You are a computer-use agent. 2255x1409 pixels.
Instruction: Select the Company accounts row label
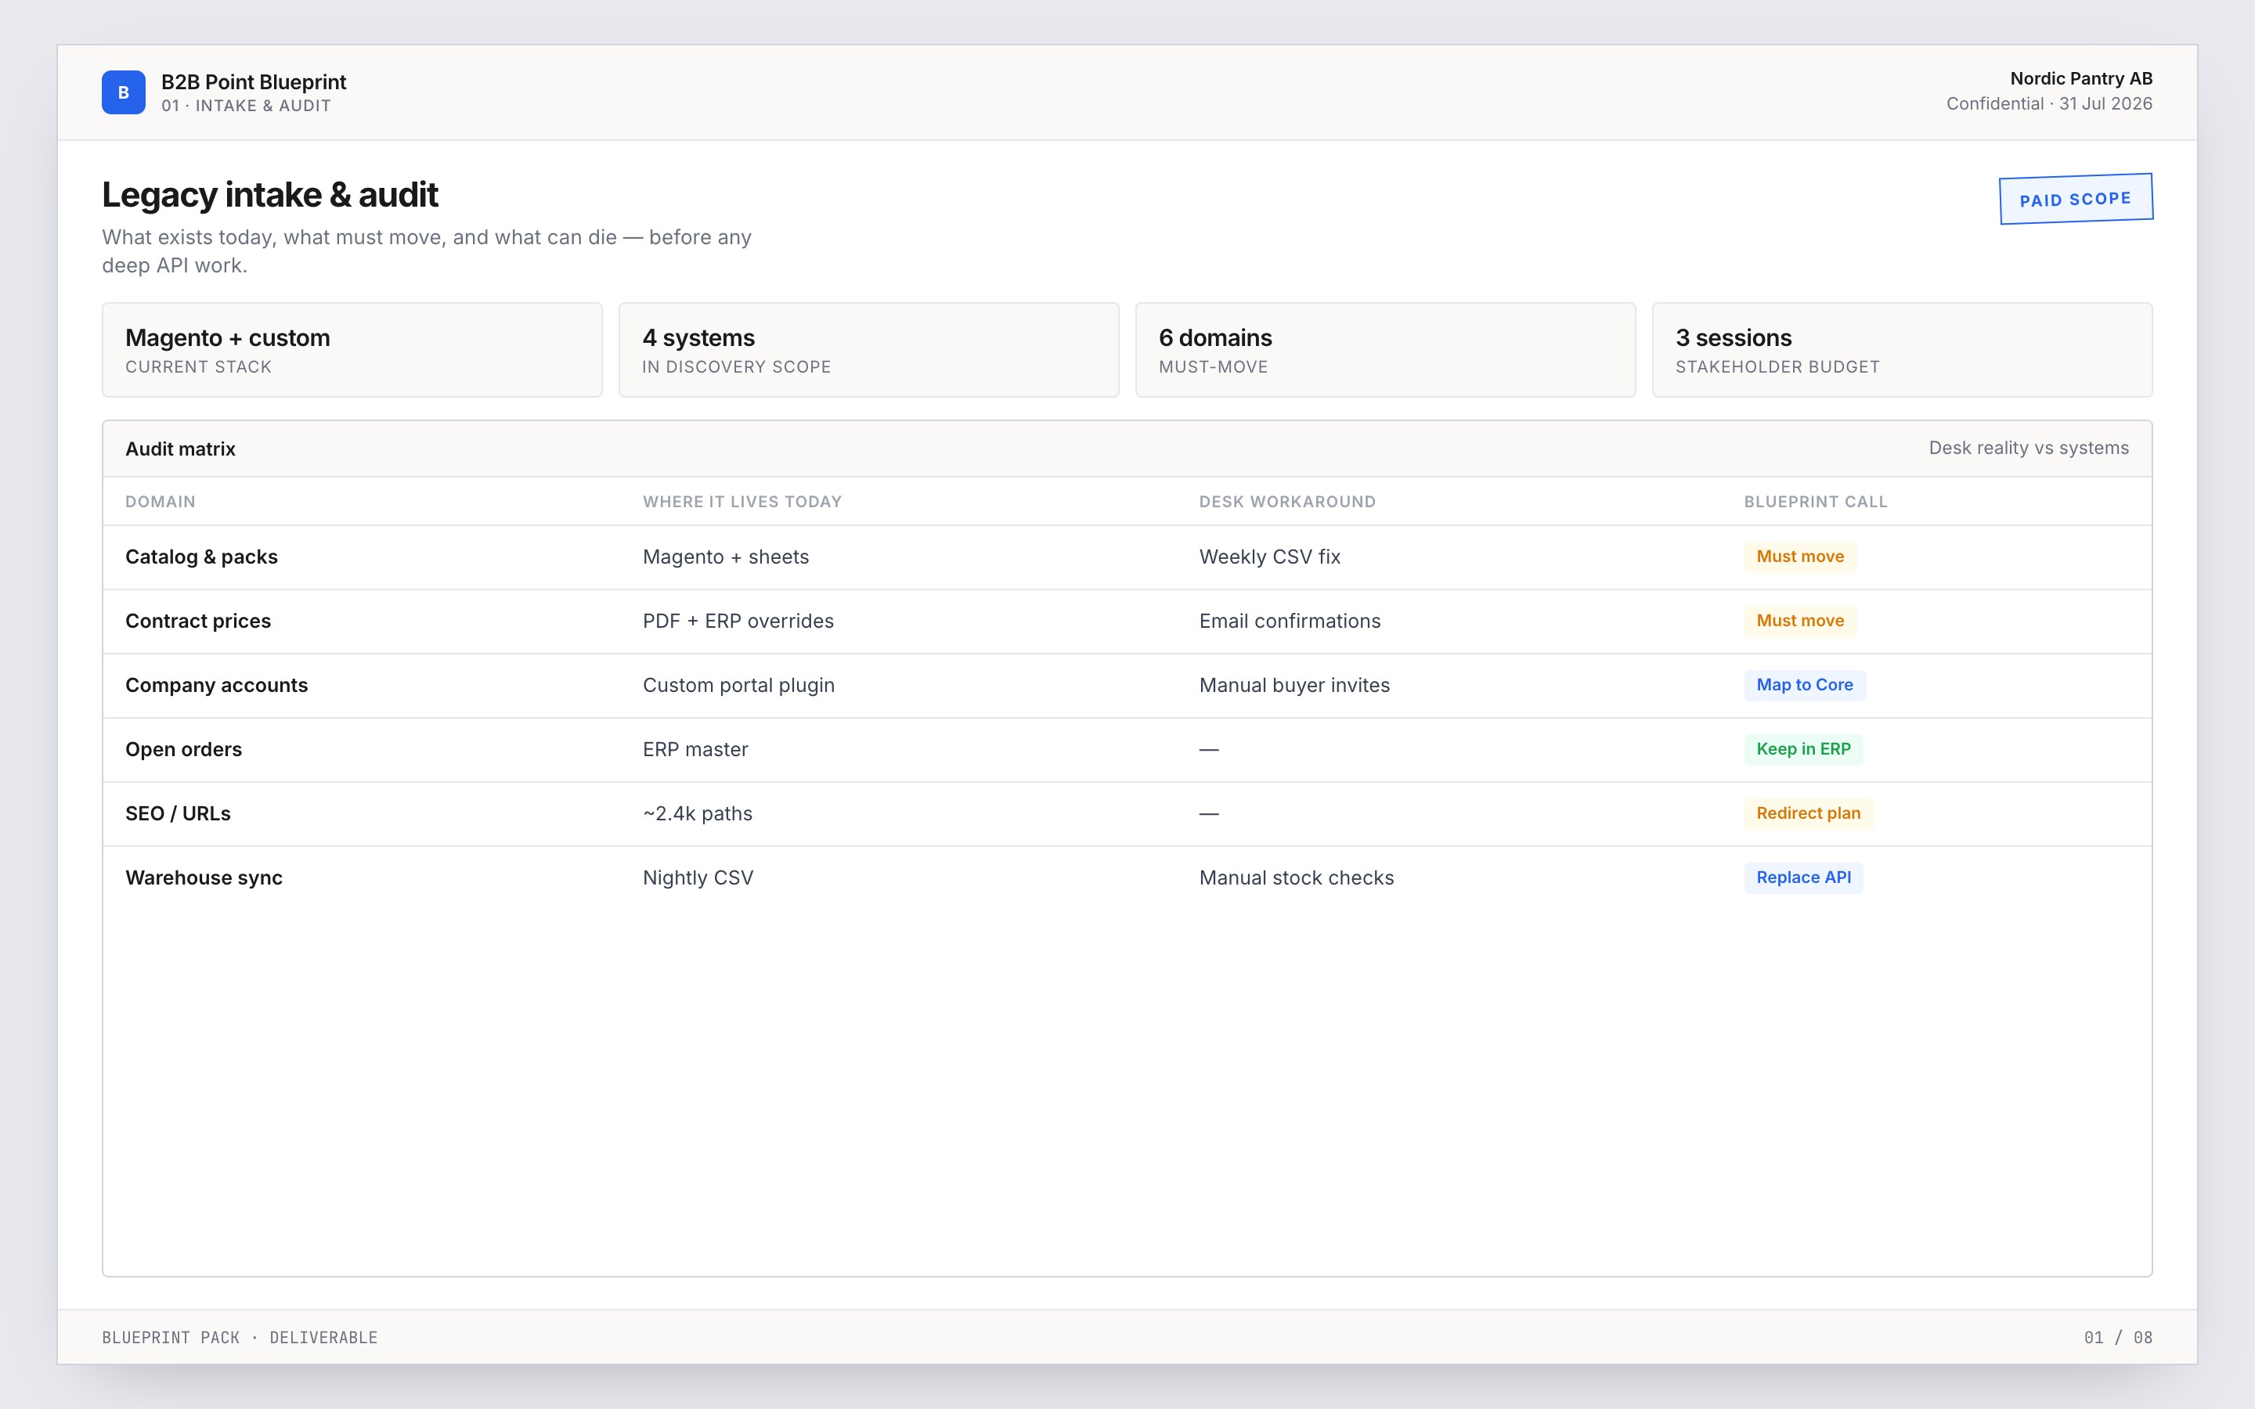[x=216, y=685]
